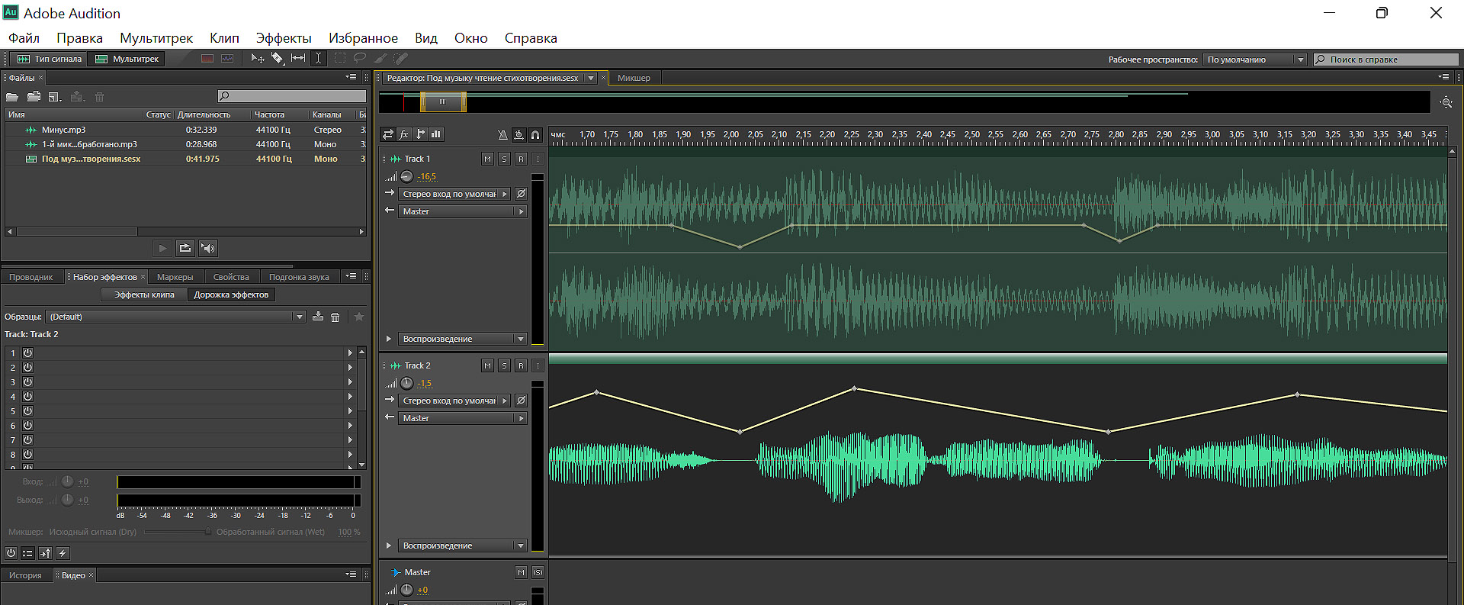Screen dimensions: 1464x605
Task: Click delete preset trash icon next to Образцы
Action: (x=335, y=317)
